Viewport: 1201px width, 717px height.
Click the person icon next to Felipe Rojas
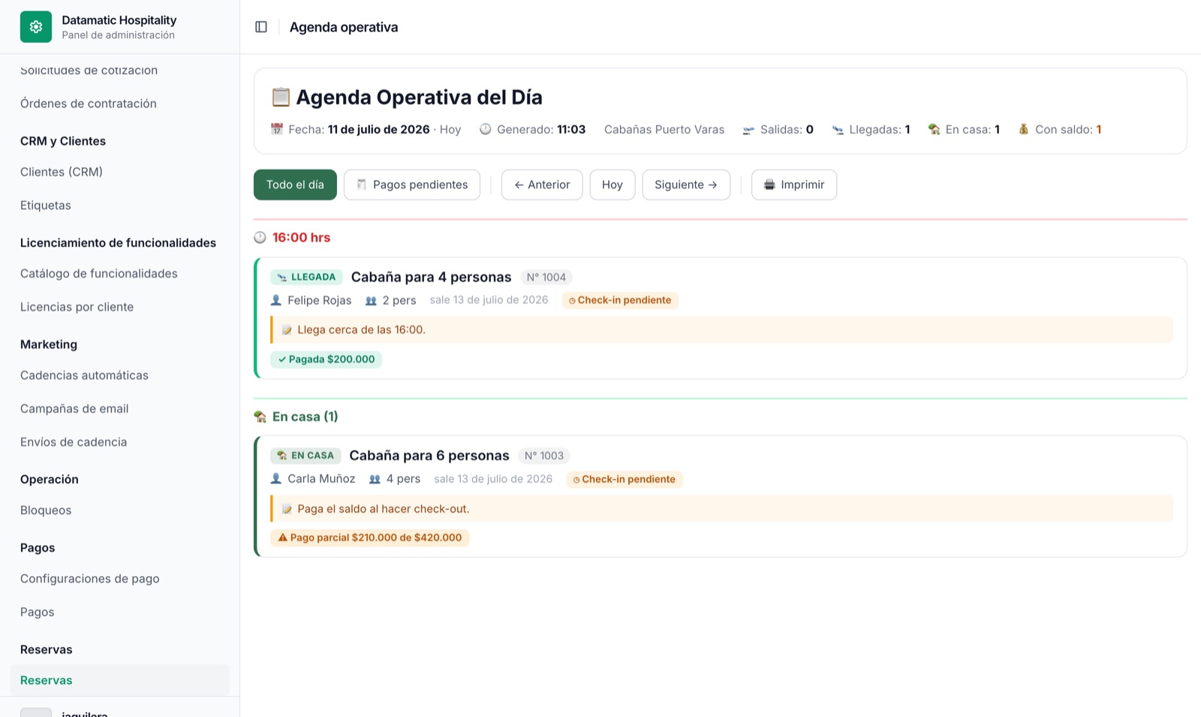click(x=276, y=300)
